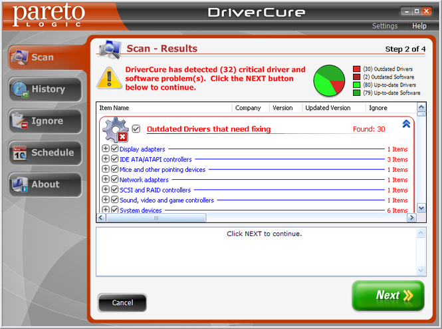Close the DriverCure window
Image resolution: width=442 pixels, height=329 pixels.
pos(427,11)
